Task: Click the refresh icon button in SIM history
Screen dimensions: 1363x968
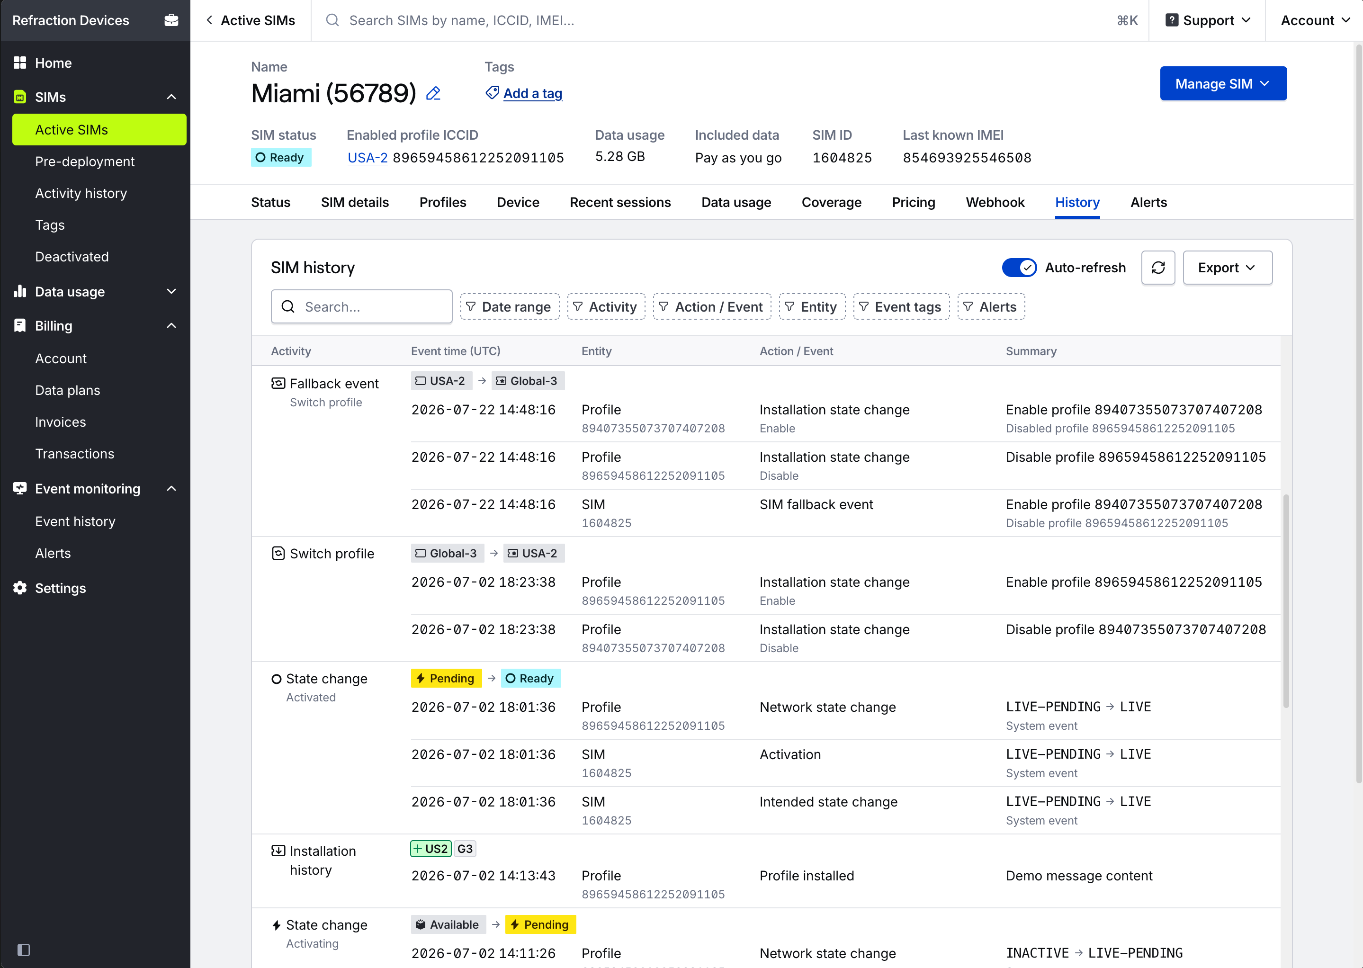Action: 1158,268
